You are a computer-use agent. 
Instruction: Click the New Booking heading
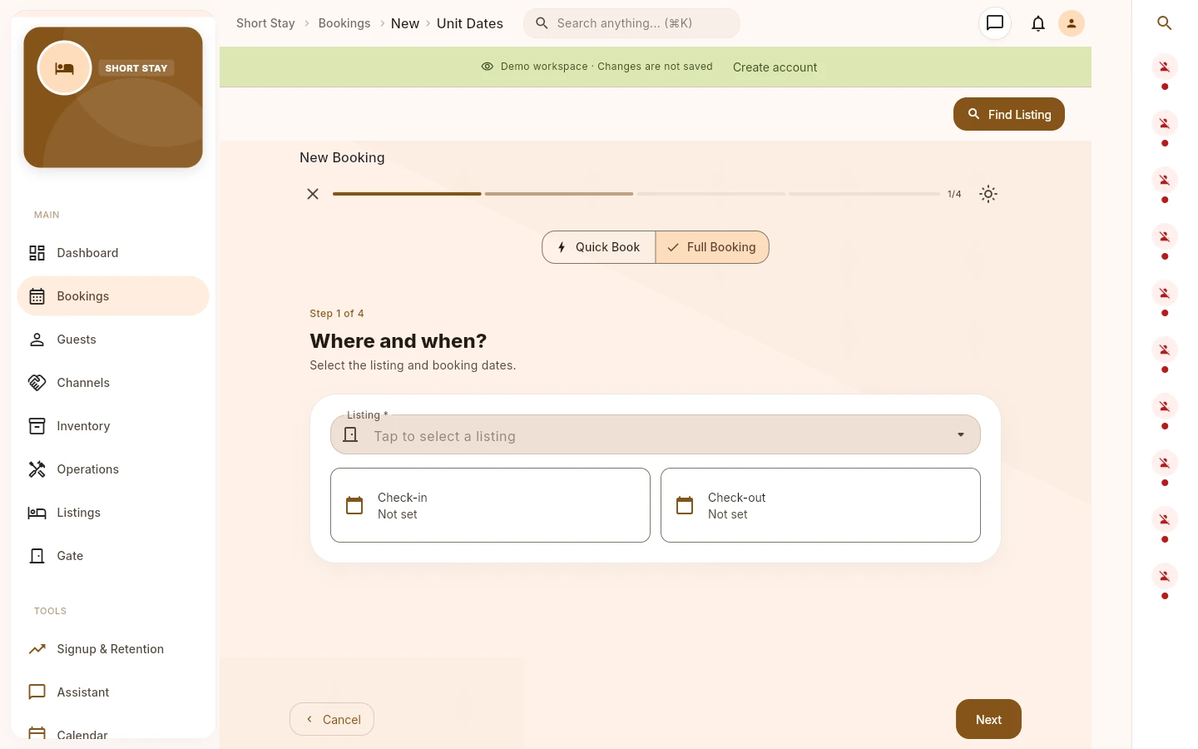click(342, 157)
